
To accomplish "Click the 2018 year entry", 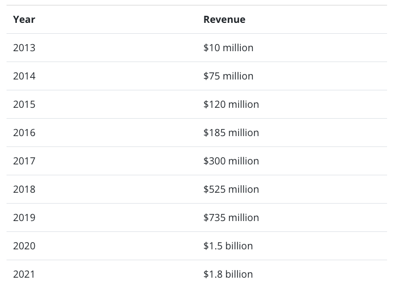I will click(24, 189).
